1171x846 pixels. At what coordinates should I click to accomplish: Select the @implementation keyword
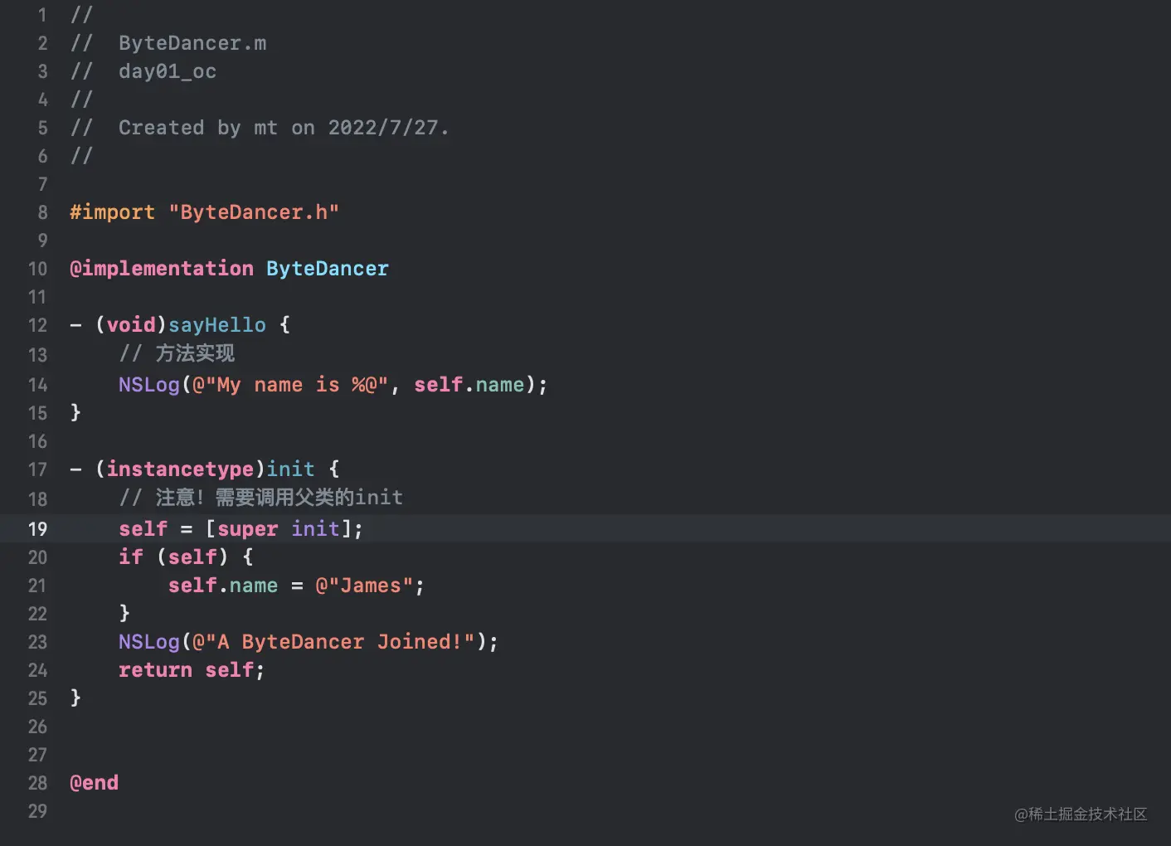[161, 268]
